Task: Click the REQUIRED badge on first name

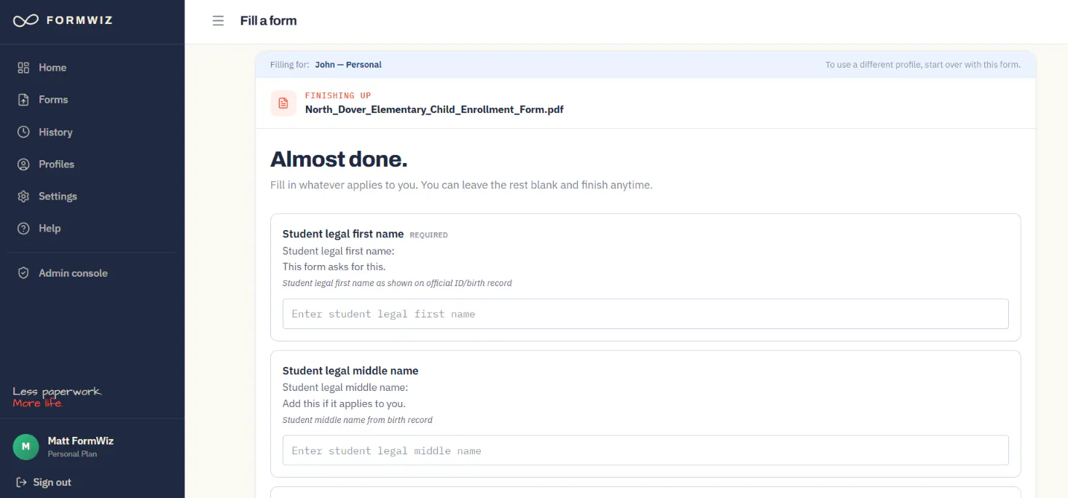Action: coord(429,235)
